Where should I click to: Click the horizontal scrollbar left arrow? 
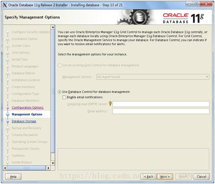pos(5,168)
